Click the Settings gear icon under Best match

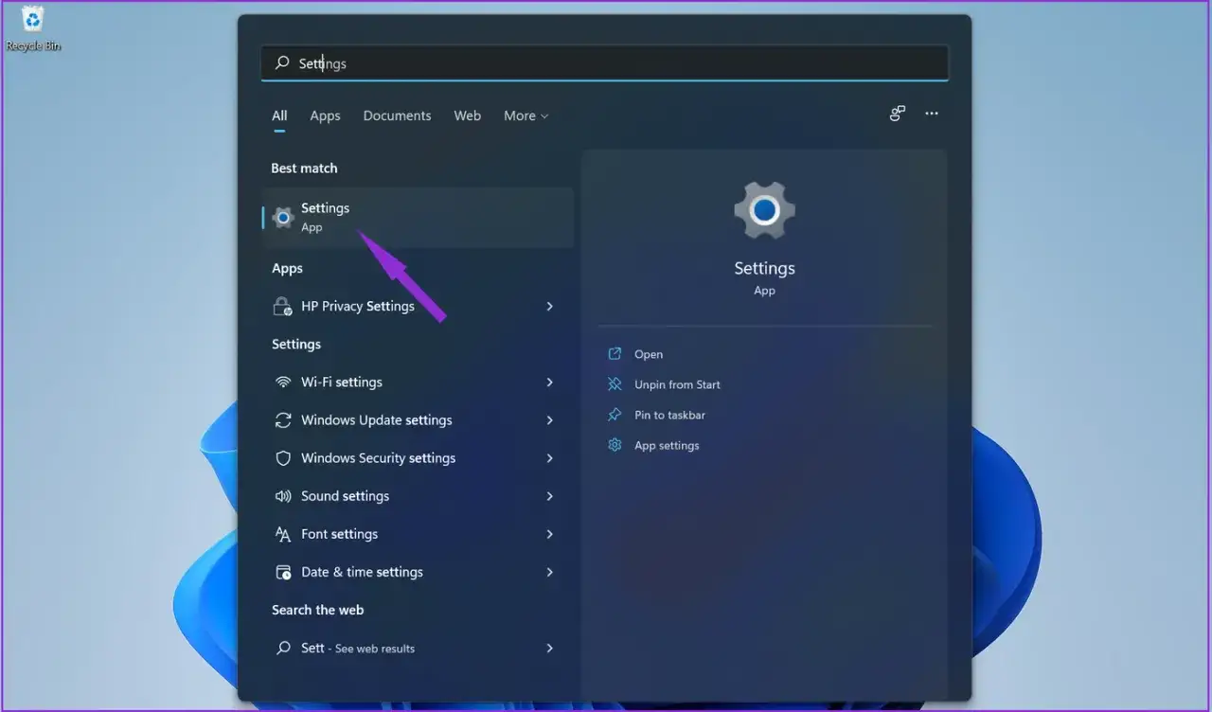click(283, 217)
